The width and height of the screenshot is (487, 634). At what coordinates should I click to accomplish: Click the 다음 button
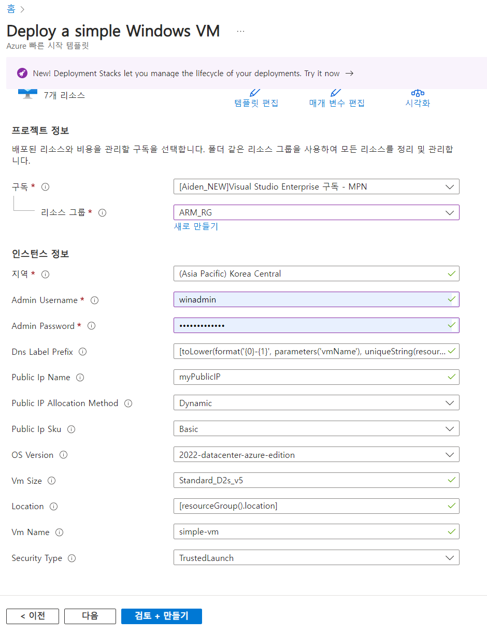[x=90, y=616]
